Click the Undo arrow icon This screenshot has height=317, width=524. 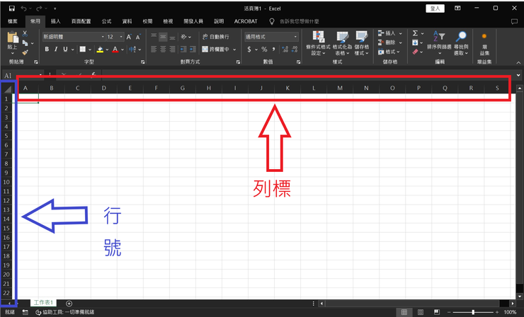click(x=23, y=8)
